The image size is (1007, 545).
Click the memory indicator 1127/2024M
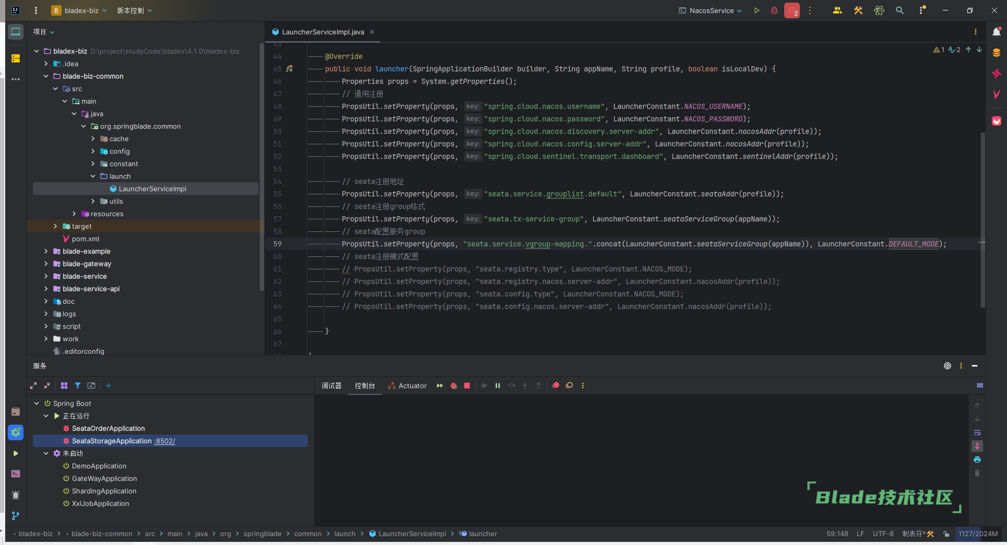pos(978,534)
